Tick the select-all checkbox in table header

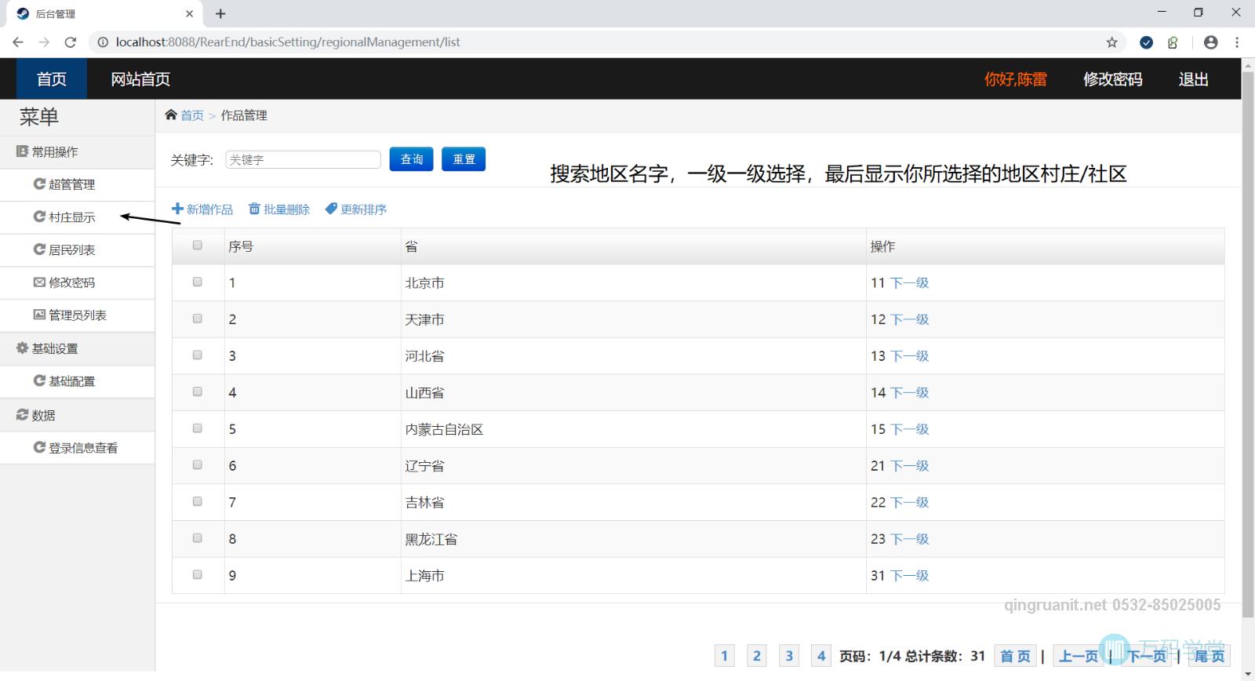(x=198, y=246)
